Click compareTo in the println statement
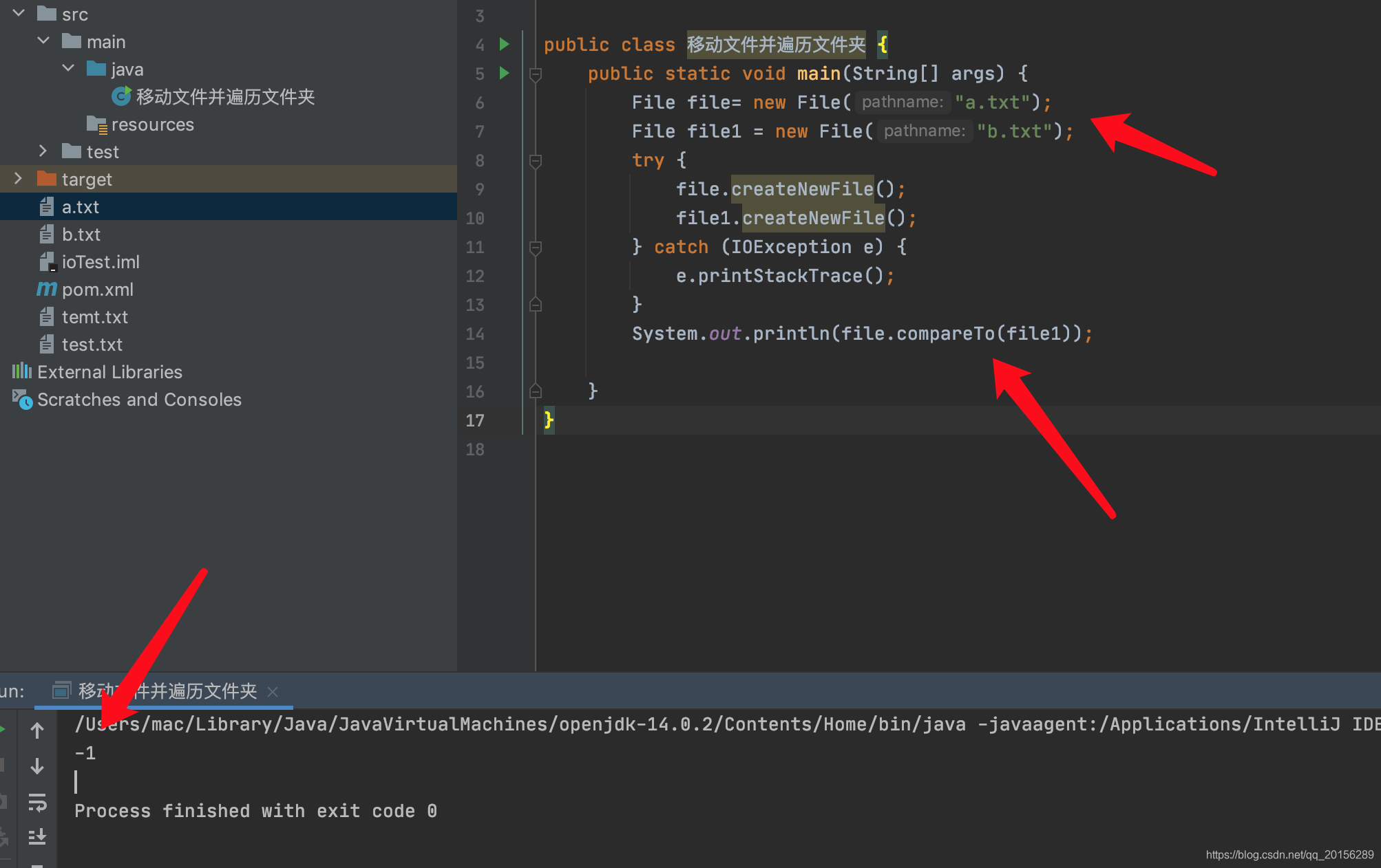The width and height of the screenshot is (1381, 868). point(945,334)
